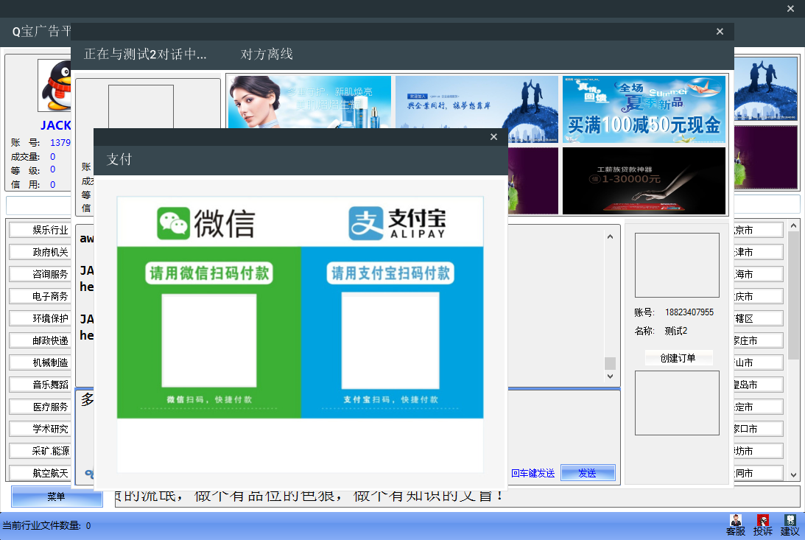Screen dimensions: 805x540
Task: Click the city list scroll down arrow
Action: pos(793,475)
